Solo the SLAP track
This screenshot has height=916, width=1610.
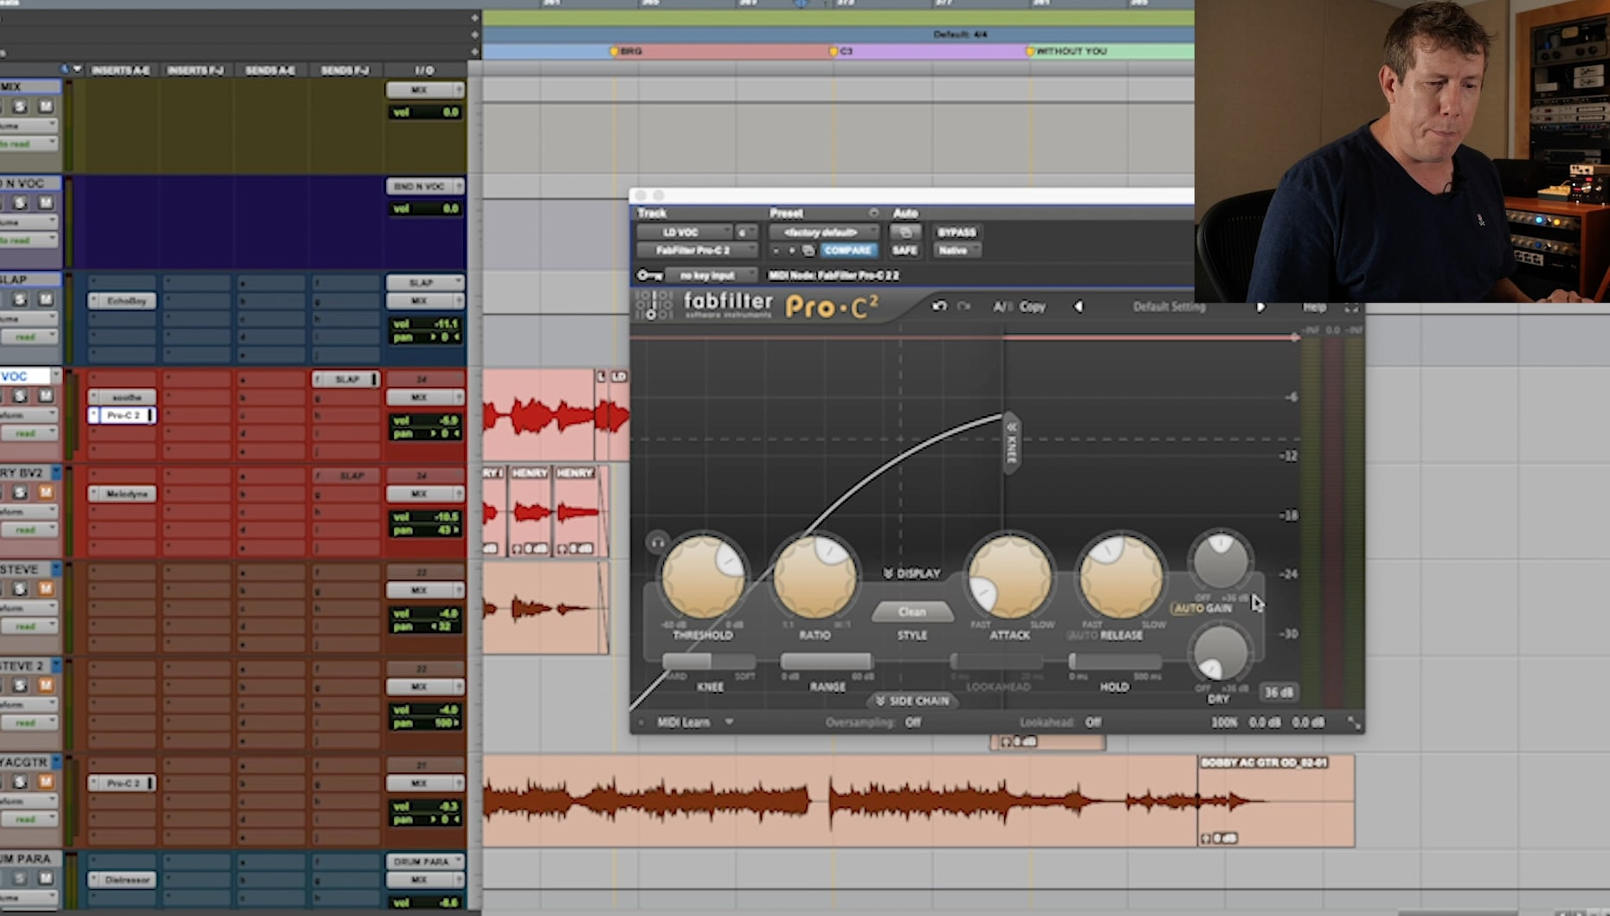click(x=19, y=299)
